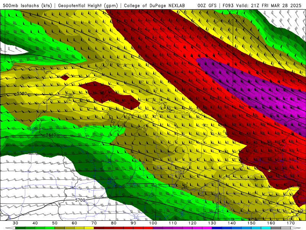Click the dark red swatch starting at 70 kts
This screenshot has width=306, height=230.
pyautogui.click(x=99, y=228)
